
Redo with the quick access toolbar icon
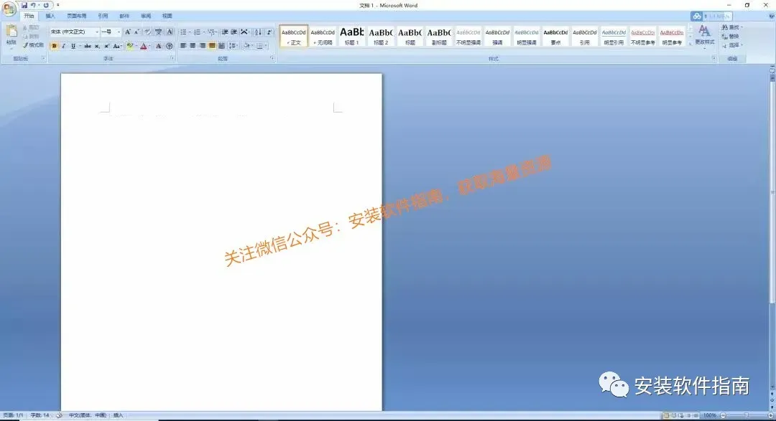tap(45, 5)
